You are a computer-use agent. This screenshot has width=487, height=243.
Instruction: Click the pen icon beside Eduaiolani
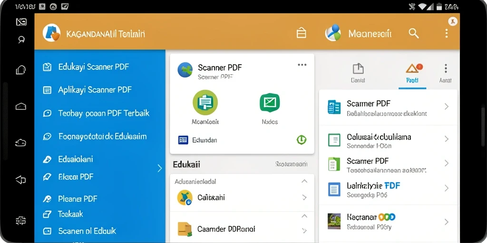tap(47, 159)
